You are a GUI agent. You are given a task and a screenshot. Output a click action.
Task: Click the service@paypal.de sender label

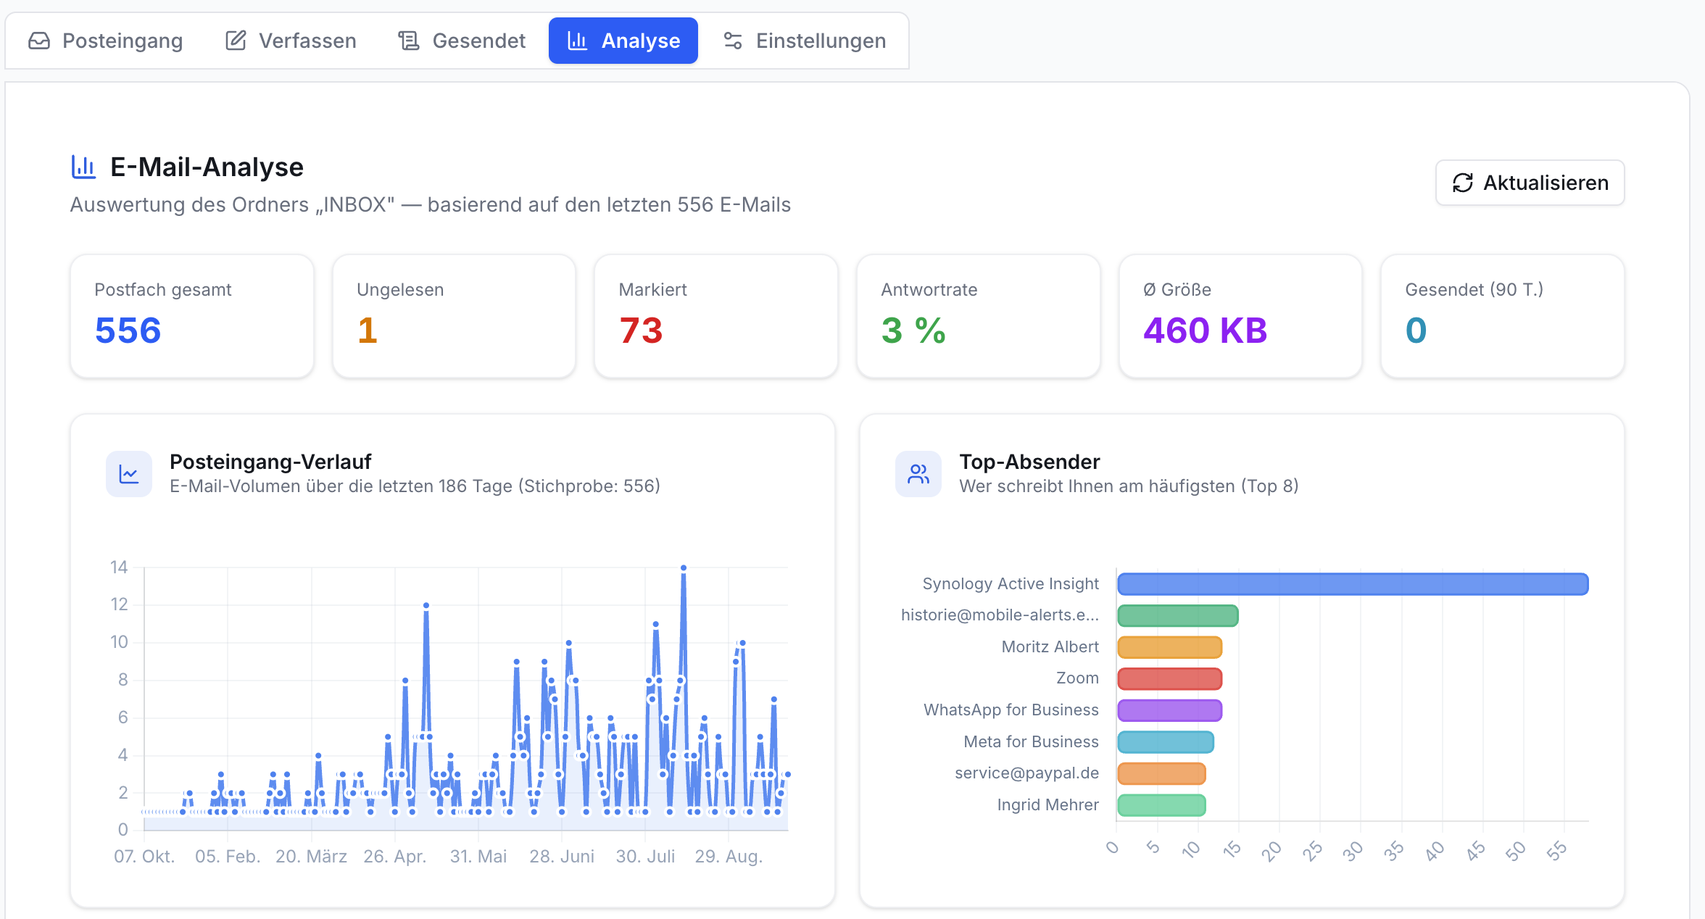click(x=1027, y=773)
